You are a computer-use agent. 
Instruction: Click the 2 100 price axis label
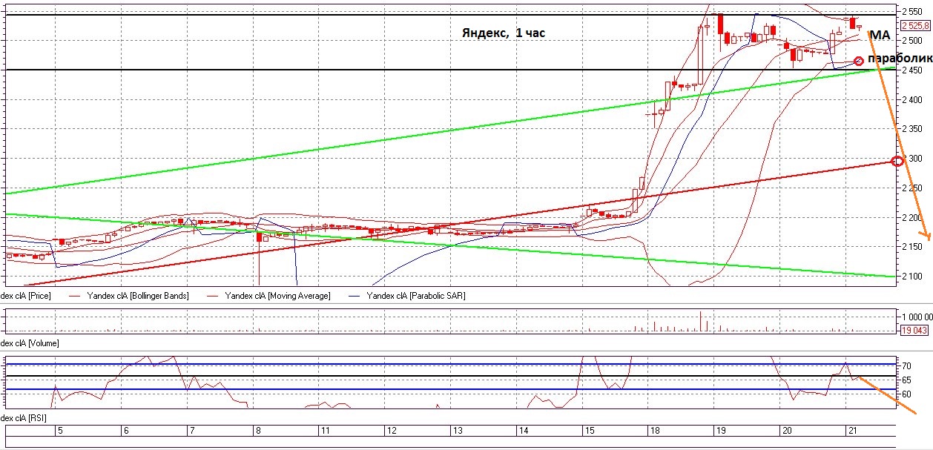coord(913,277)
